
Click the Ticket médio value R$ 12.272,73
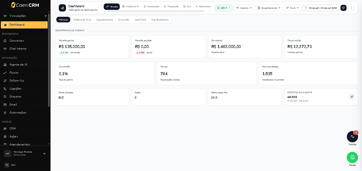299,47
